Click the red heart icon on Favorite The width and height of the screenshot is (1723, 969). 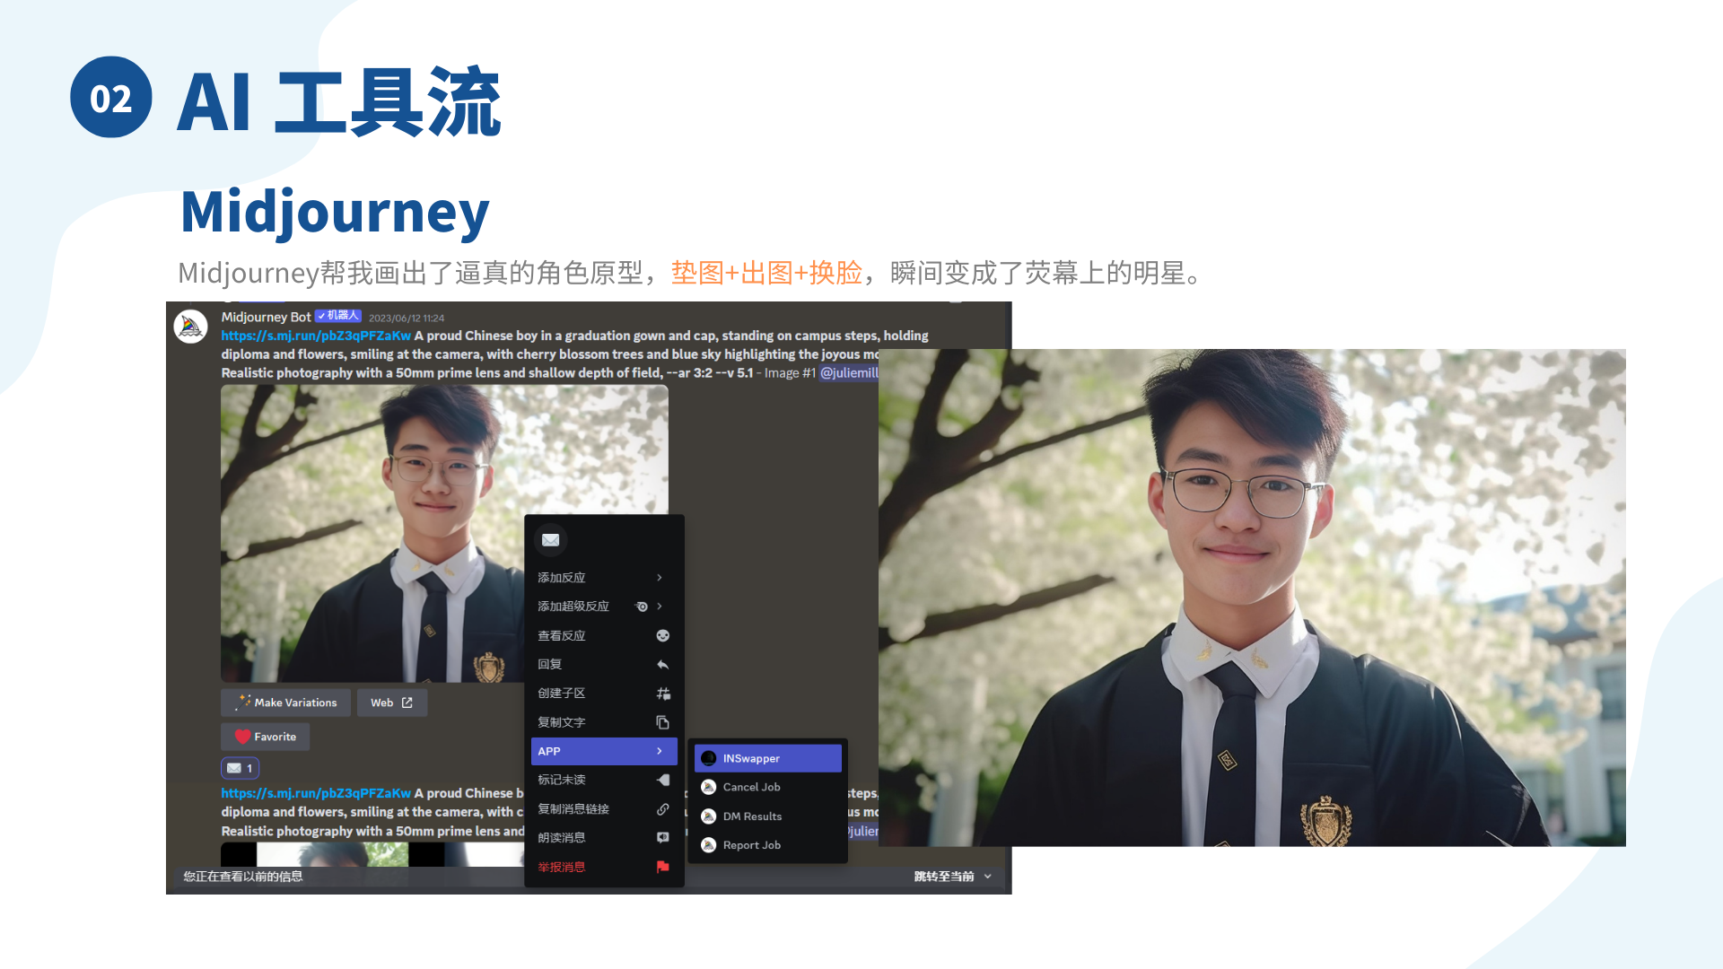(x=242, y=737)
